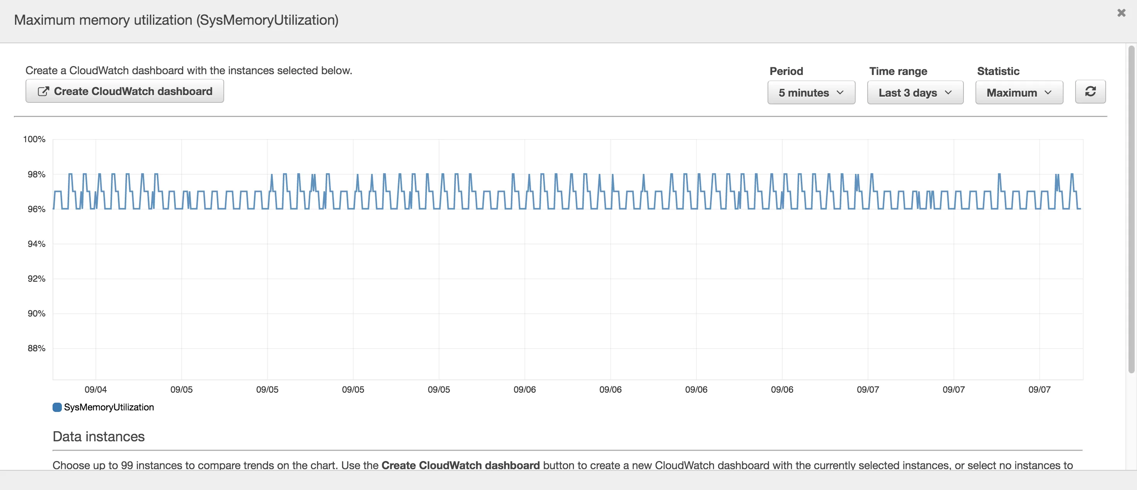Click the 94% y-axis label
The width and height of the screenshot is (1137, 490).
click(36, 244)
